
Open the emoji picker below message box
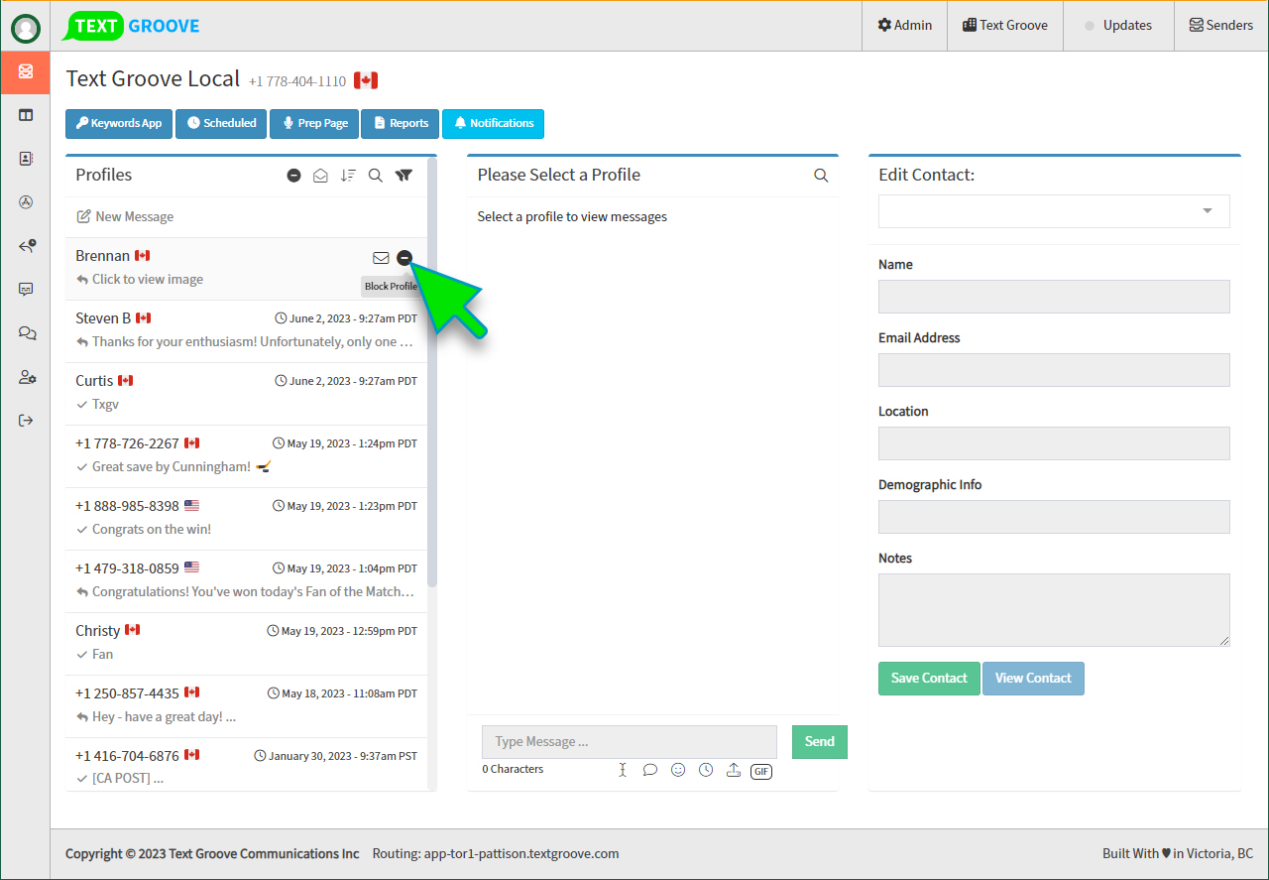click(678, 770)
